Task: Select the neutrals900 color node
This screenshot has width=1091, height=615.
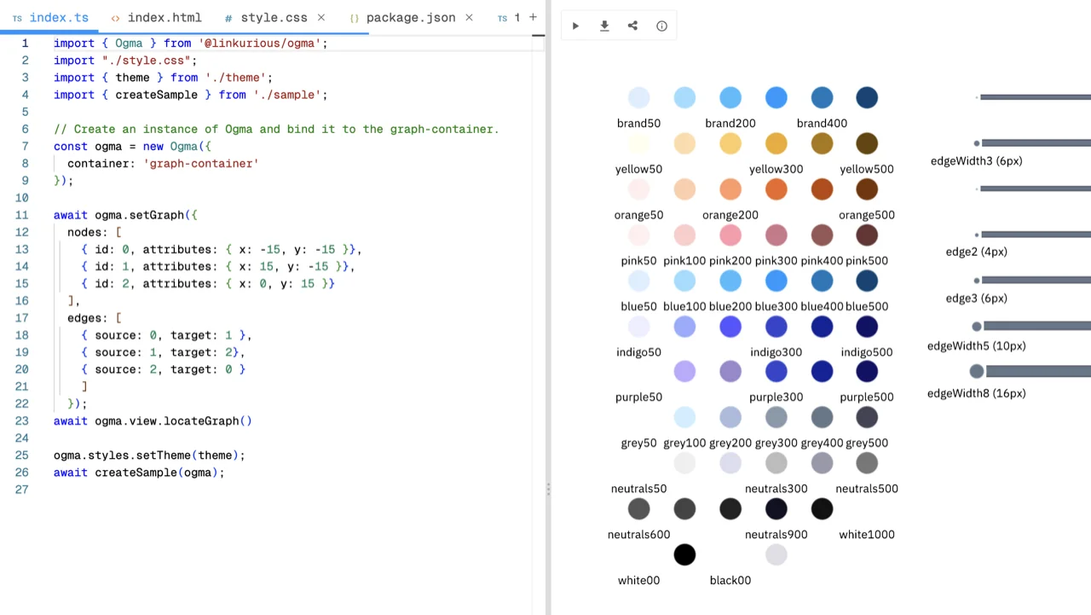Action: [x=776, y=508]
